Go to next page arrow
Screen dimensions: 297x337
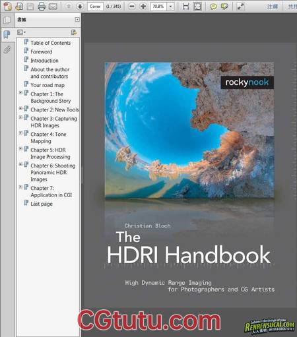click(80, 7)
